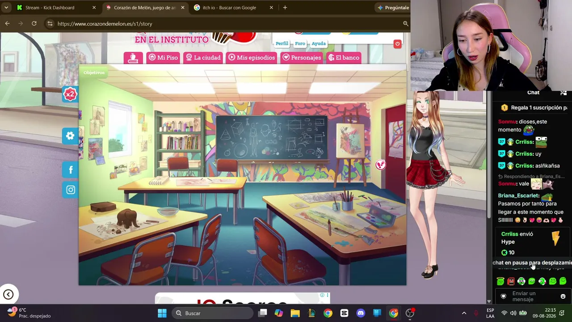The image size is (572, 322).
Task: Focus the Enviar un mensaje chat field
Action: point(533,297)
